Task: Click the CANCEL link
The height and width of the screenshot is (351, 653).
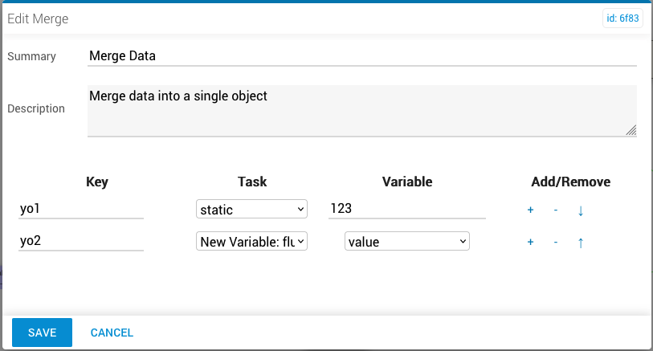Action: 112,333
